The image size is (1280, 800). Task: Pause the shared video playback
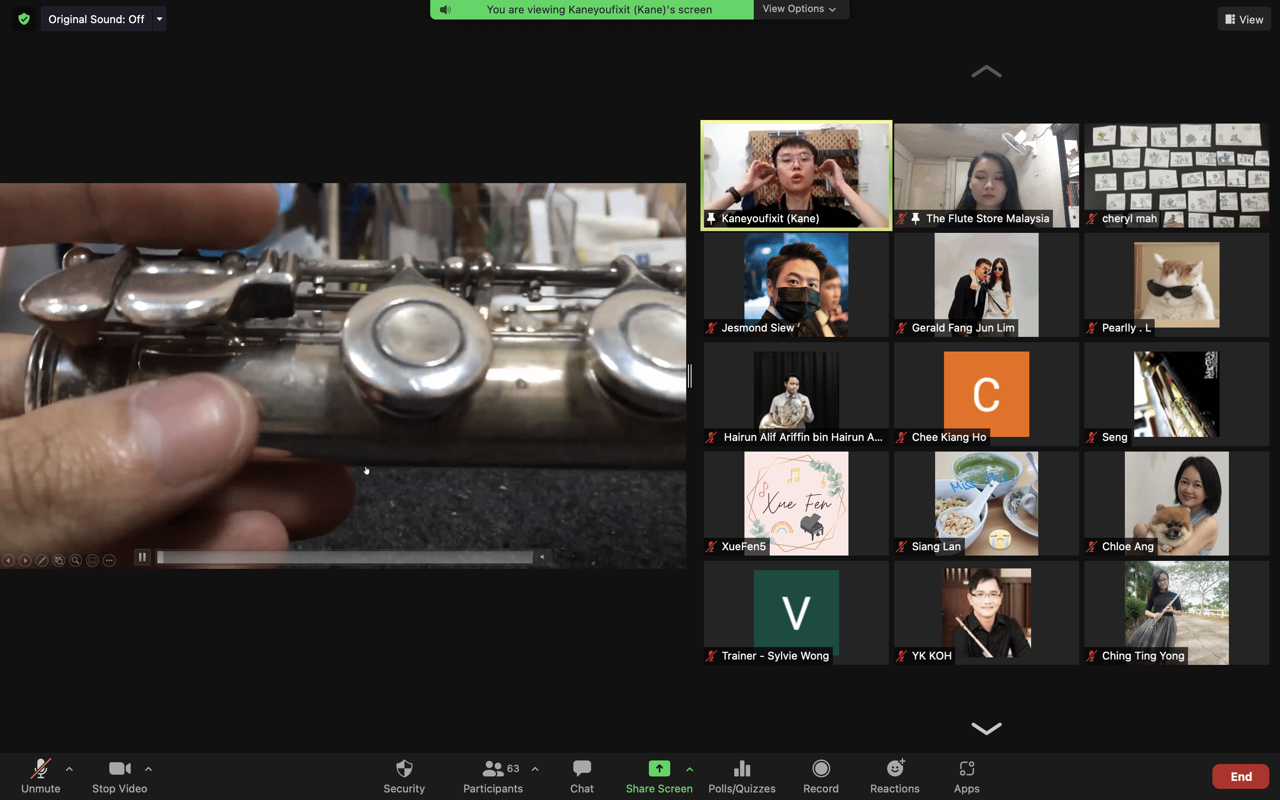142,556
